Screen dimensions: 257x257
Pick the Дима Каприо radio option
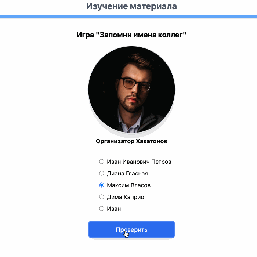102,197
